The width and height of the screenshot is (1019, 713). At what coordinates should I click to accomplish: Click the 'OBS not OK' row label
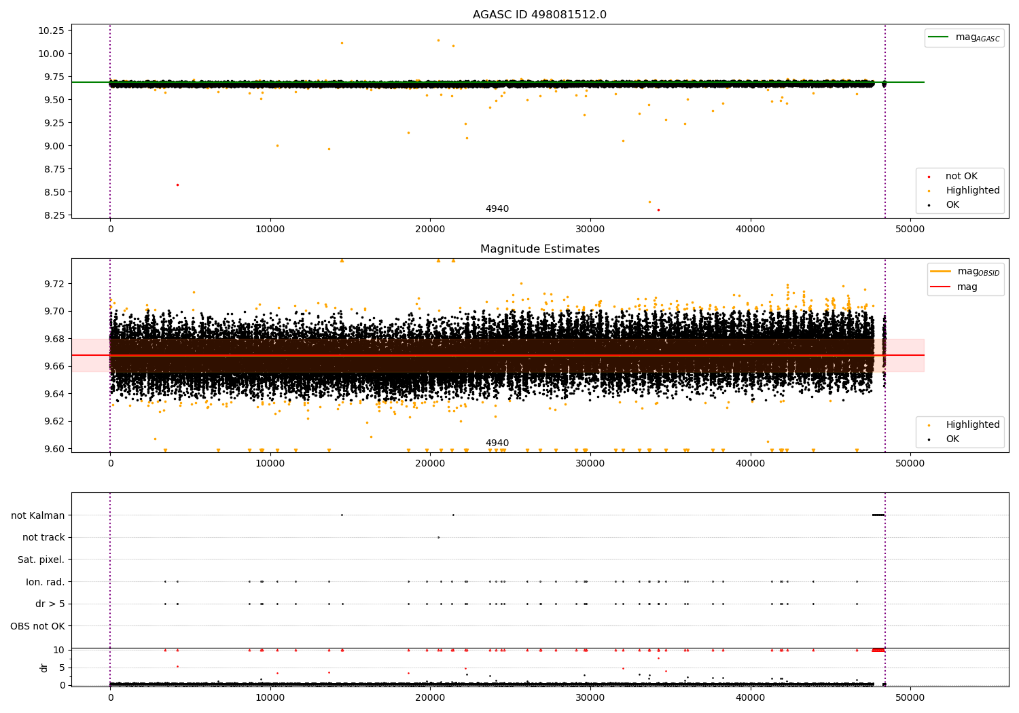(38, 626)
